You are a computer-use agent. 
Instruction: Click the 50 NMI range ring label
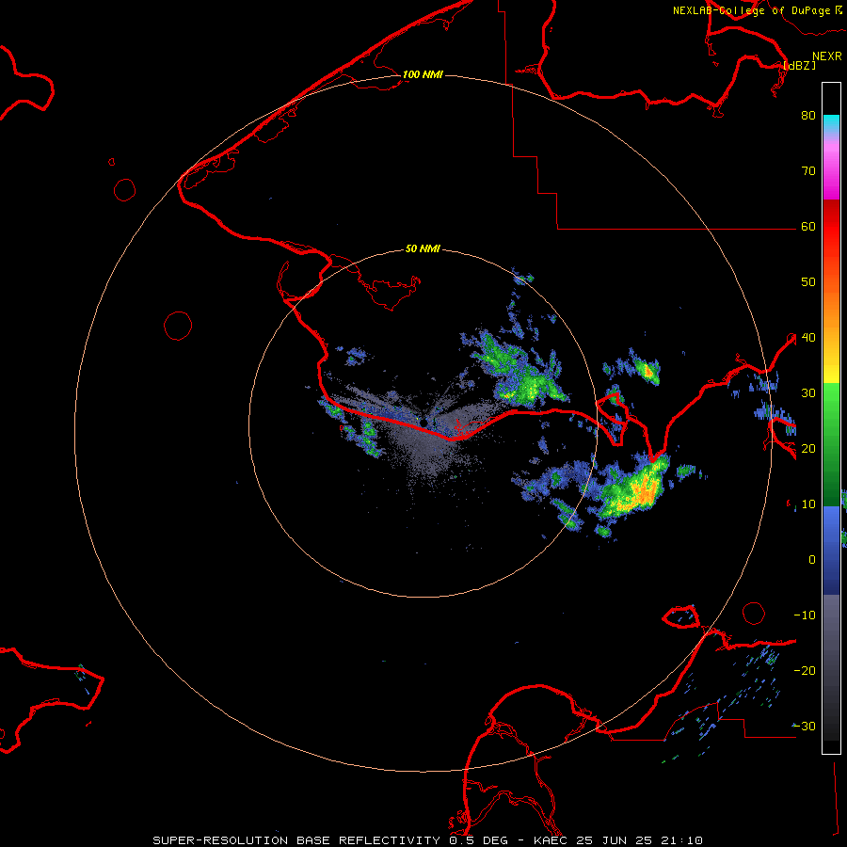[x=423, y=249]
